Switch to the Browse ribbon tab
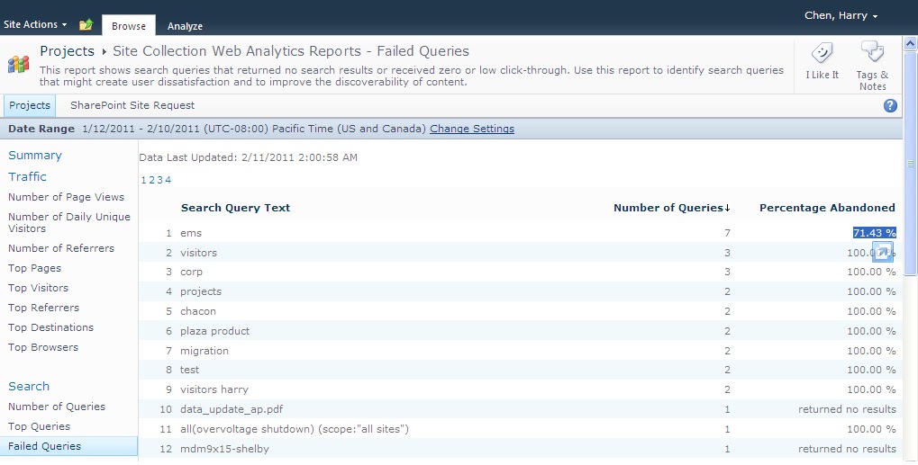Viewport: 918px width, 465px height. click(128, 26)
